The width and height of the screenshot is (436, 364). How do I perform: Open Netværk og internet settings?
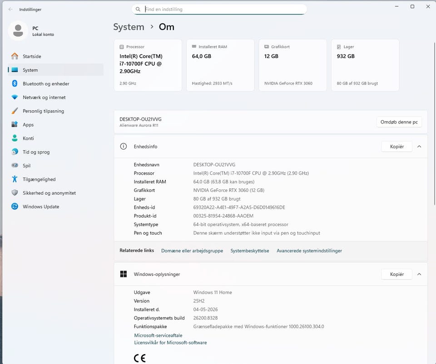[55, 97]
